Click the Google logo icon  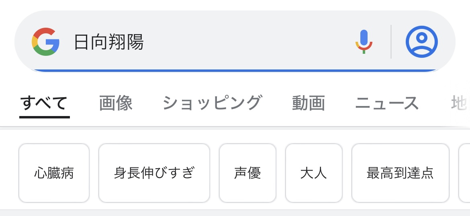tap(45, 42)
